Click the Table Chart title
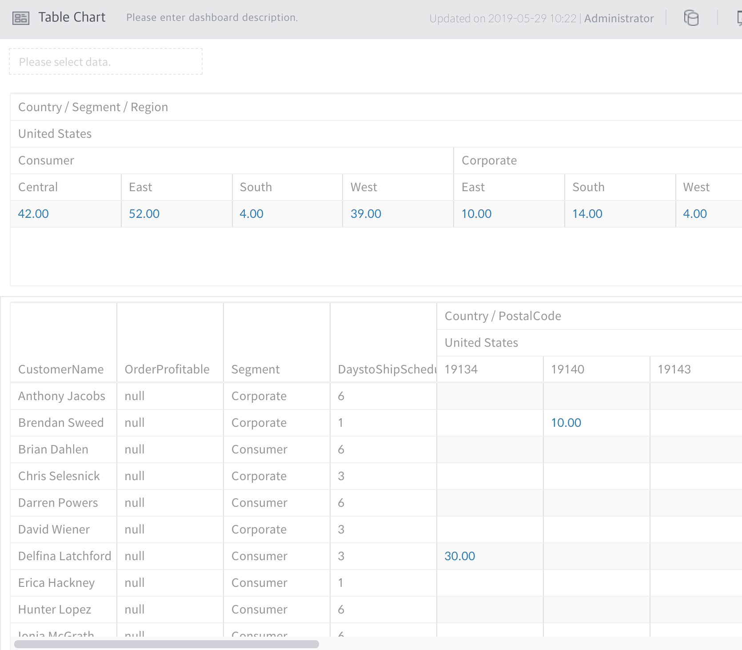This screenshot has height=650, width=742. [72, 17]
